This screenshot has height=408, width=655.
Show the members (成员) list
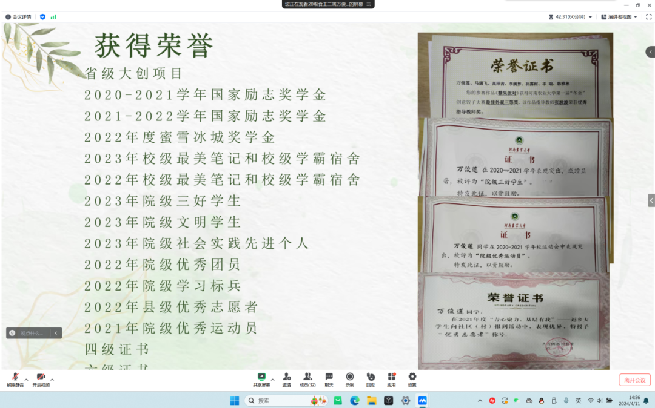click(x=308, y=378)
